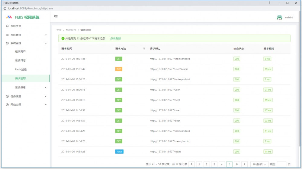Click timestamp 2019-01-20 15:01:48

pos(73,59)
